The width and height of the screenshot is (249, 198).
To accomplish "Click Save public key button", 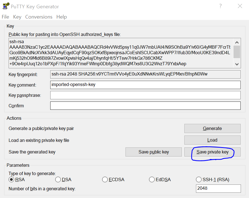I will click(154, 152).
